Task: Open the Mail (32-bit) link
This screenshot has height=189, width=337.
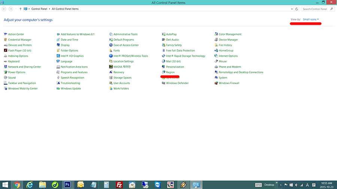Action: coord(173,62)
